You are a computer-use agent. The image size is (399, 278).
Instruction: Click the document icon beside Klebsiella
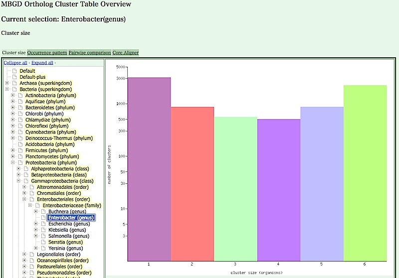pyautogui.click(x=43, y=230)
